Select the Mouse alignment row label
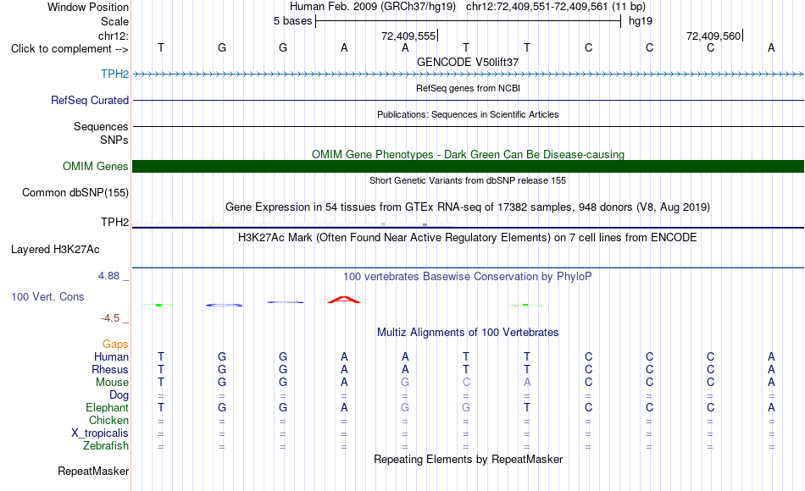 click(112, 383)
